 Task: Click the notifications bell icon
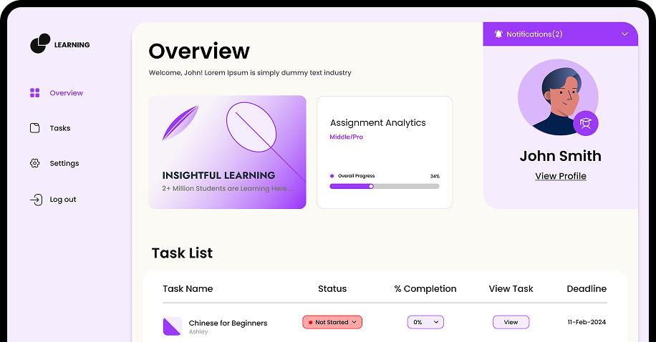[x=498, y=34]
